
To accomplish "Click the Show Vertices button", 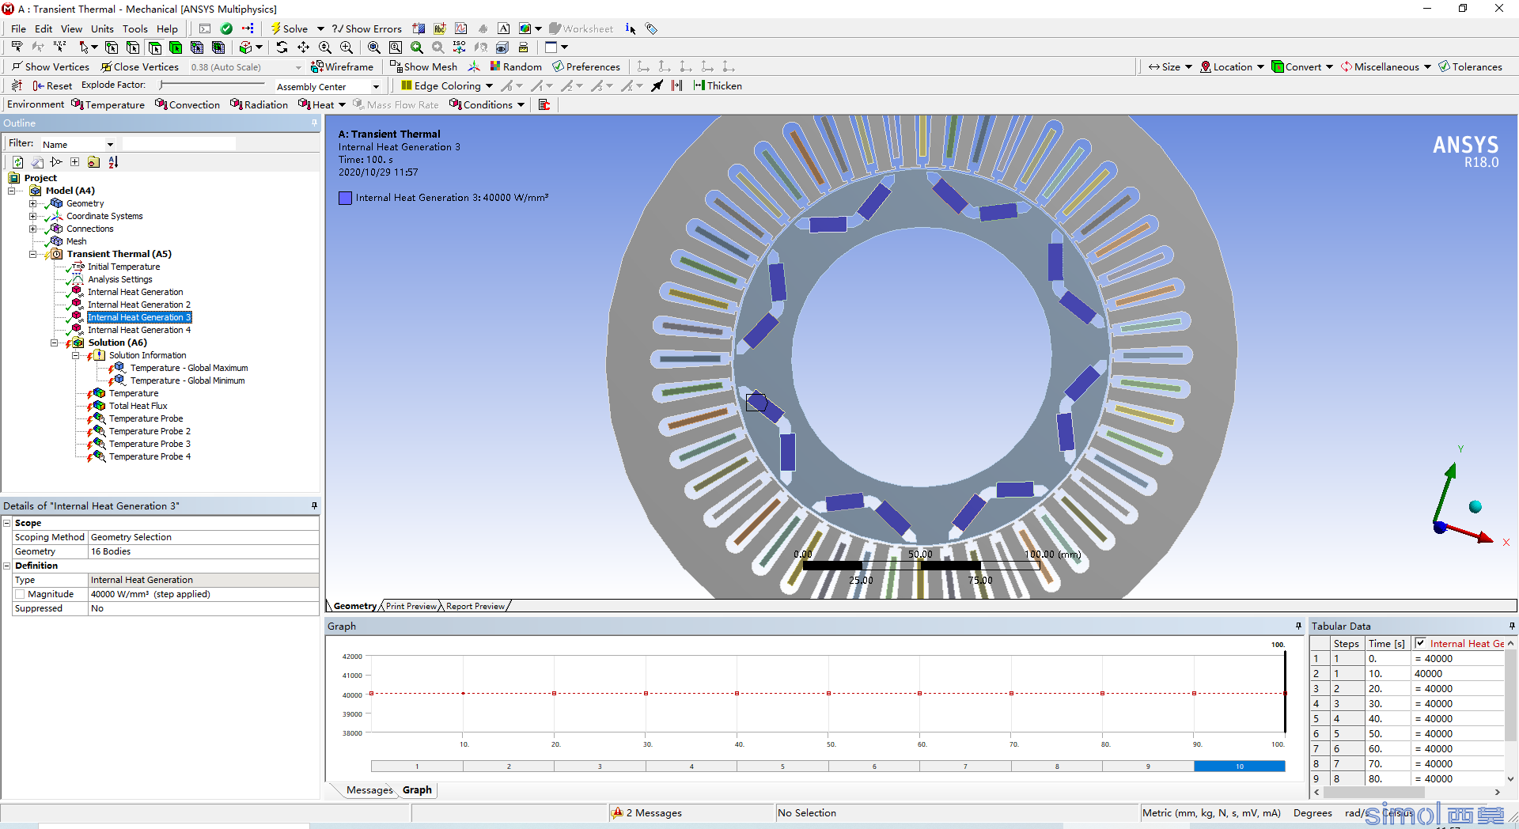I will coord(50,66).
